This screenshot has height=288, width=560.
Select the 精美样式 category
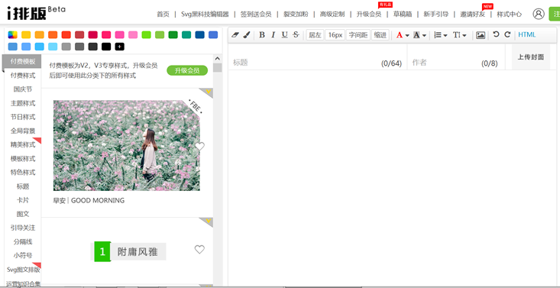[23, 144]
